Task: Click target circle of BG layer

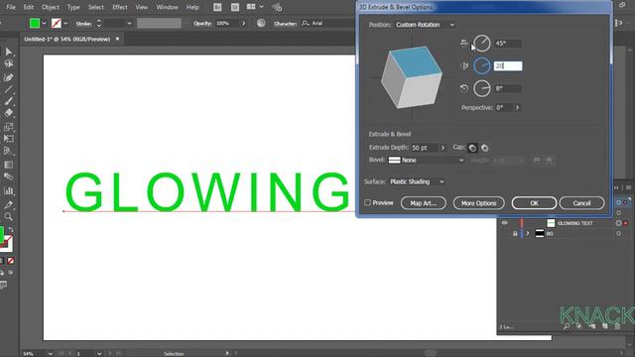Action: (x=618, y=234)
